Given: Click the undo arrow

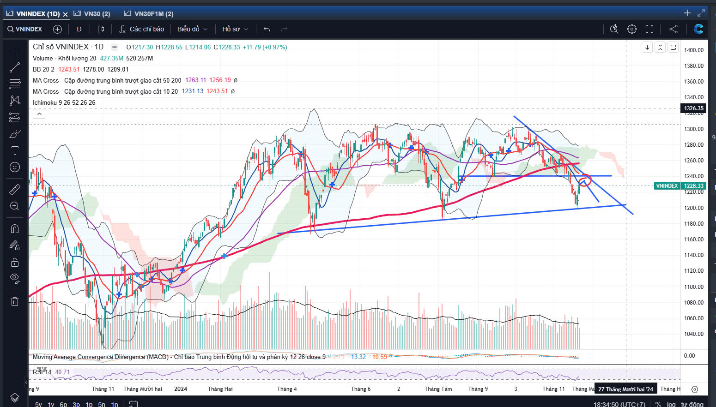Looking at the screenshot, I should pyautogui.click(x=267, y=29).
